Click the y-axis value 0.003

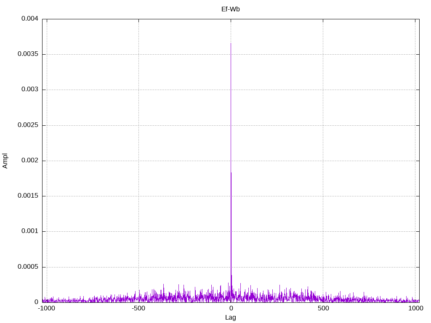30,90
